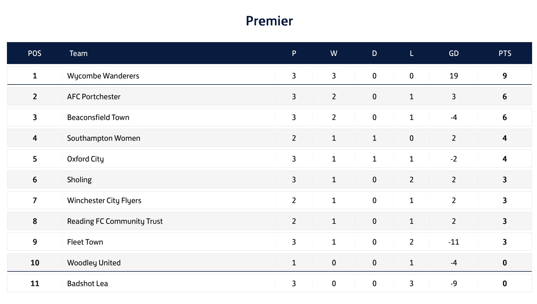The width and height of the screenshot is (537, 304).
Task: Click the Premier division heading
Action: [x=269, y=21]
